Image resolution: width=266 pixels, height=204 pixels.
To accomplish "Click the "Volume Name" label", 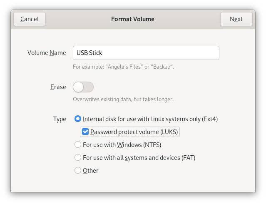I will pyautogui.click(x=47, y=53).
